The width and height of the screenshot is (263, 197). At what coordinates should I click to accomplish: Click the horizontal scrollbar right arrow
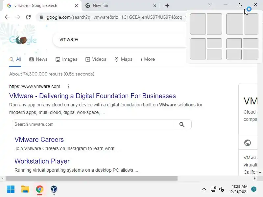(x=254, y=179)
